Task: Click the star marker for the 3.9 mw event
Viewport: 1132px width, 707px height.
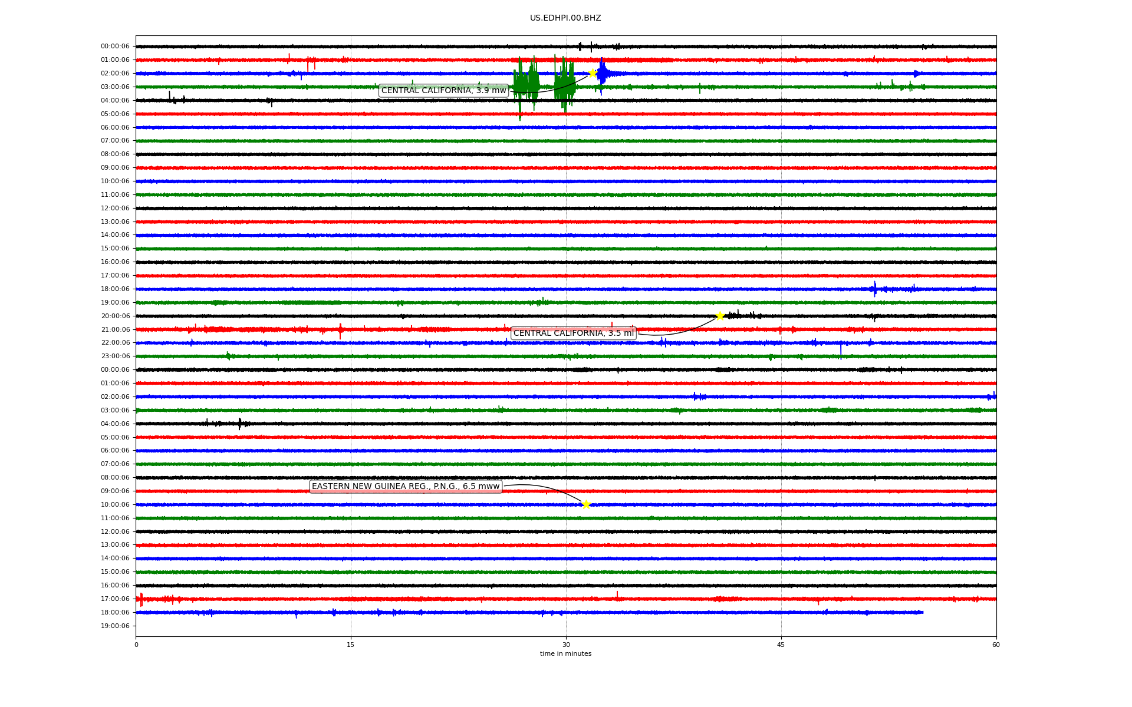Action: [x=593, y=73]
